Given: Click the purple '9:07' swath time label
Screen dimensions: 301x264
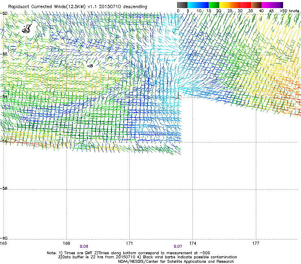Looking at the screenshot, I should click(178, 247).
